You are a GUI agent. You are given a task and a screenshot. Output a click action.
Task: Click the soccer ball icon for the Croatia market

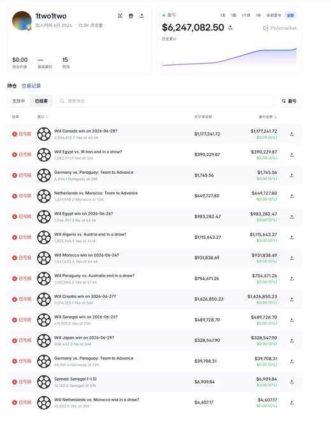tap(44, 299)
